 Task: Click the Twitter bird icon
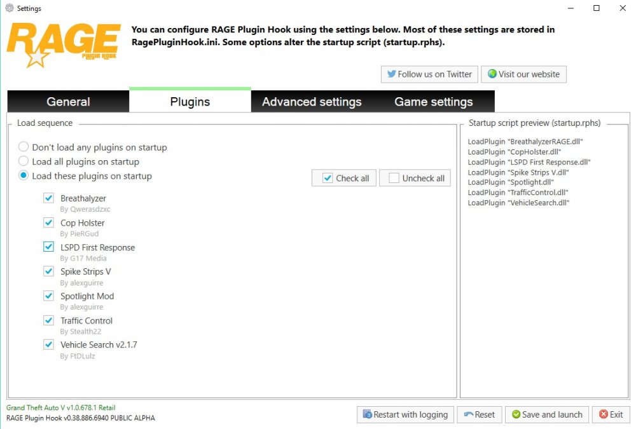(391, 74)
